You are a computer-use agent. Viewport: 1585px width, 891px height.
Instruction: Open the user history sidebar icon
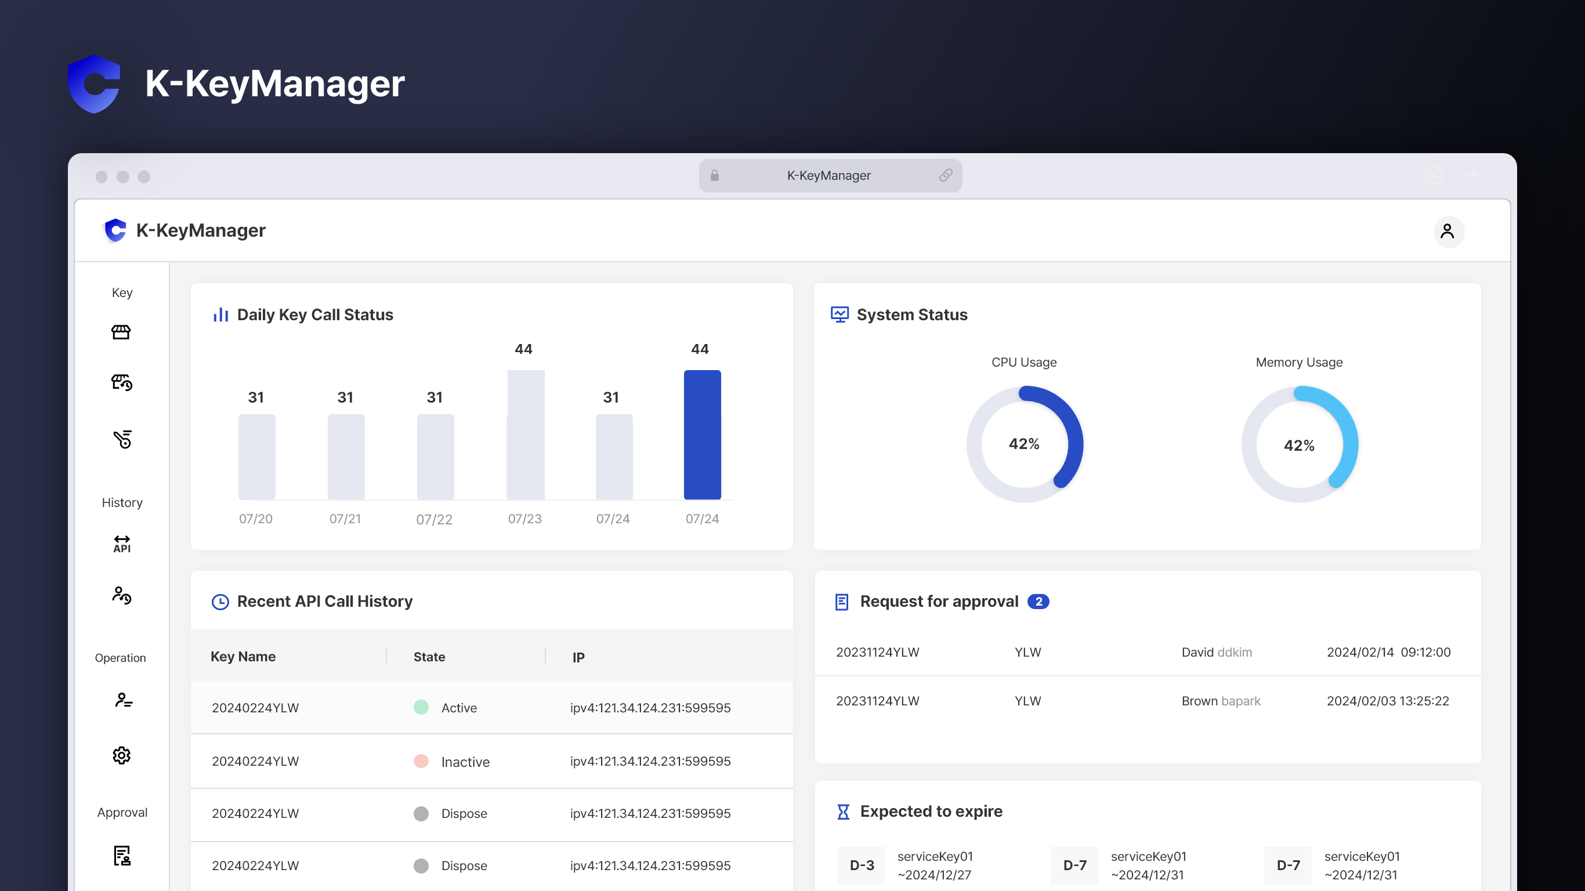(x=122, y=595)
